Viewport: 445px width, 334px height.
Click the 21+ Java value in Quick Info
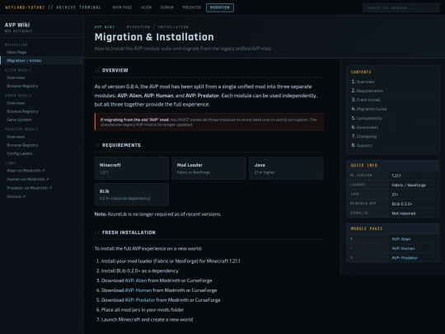click(x=395, y=195)
